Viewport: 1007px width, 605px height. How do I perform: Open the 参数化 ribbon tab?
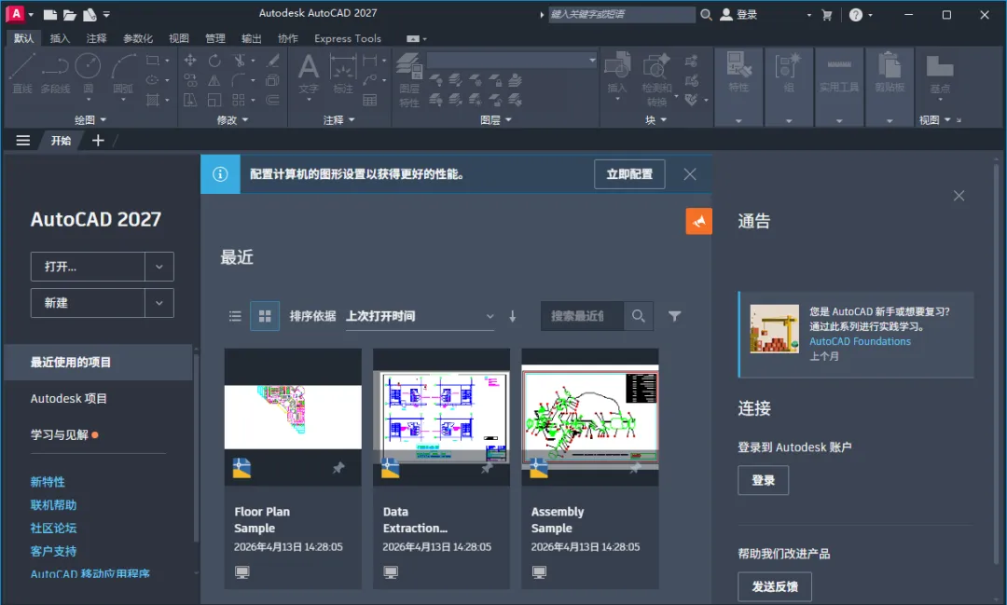tap(137, 38)
